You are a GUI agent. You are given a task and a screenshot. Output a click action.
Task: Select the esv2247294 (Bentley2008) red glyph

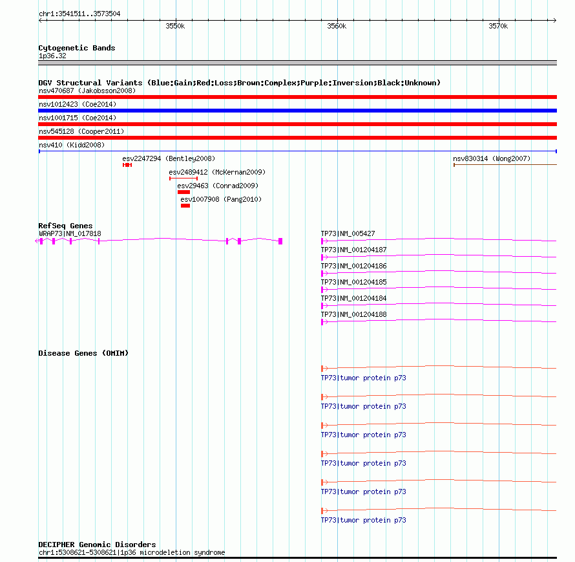click(x=127, y=165)
